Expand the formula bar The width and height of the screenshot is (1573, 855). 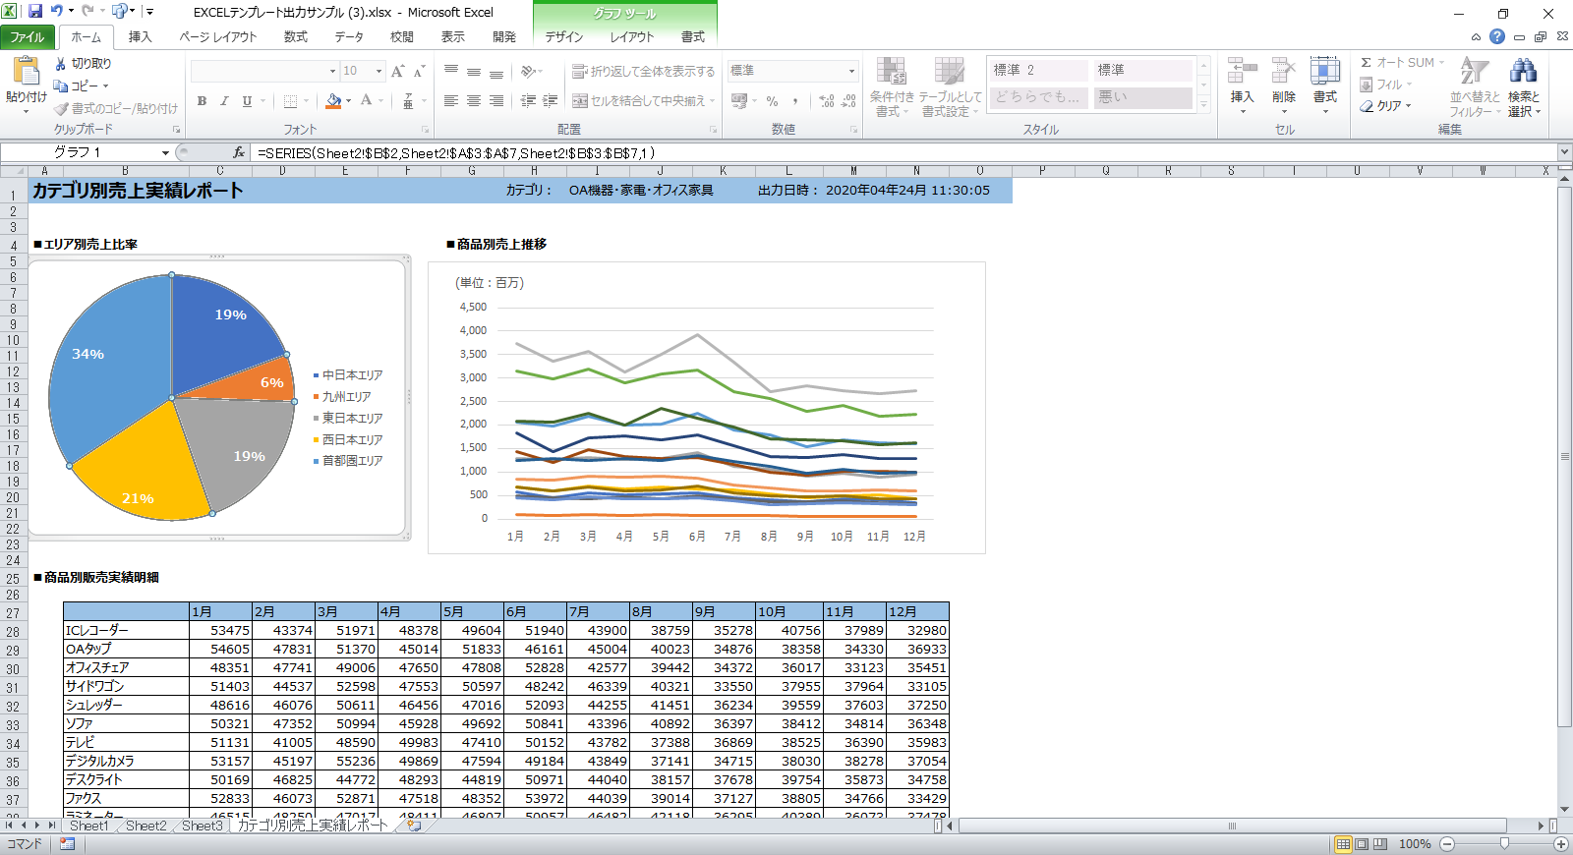[x=1563, y=152]
